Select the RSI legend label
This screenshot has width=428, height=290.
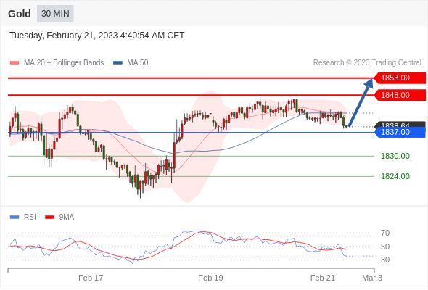(30, 217)
